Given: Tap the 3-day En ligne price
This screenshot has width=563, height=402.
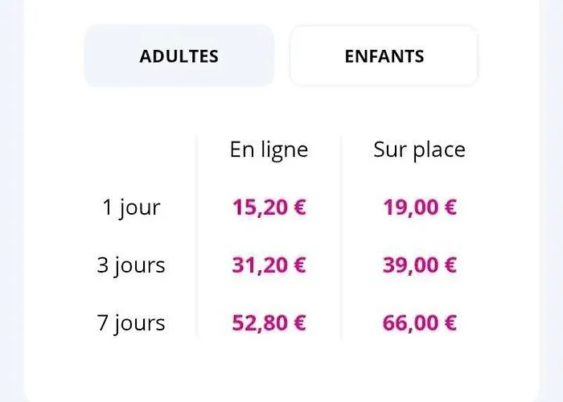Looking at the screenshot, I should (x=269, y=265).
